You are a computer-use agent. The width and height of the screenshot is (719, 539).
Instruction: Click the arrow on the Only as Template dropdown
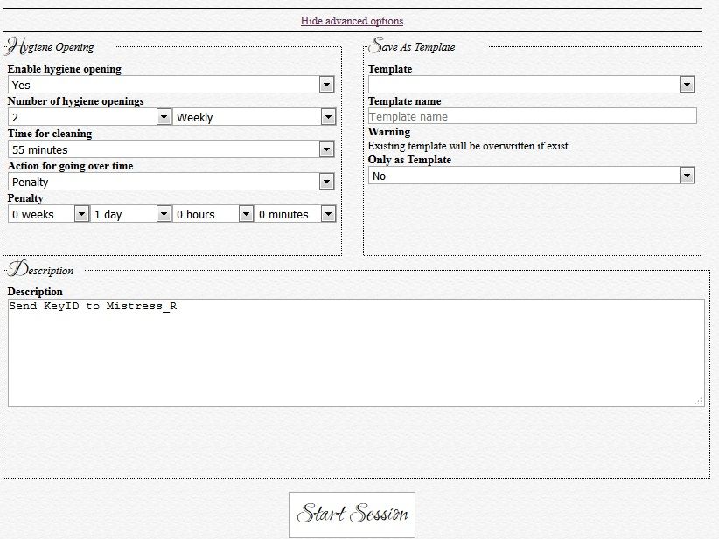pyautogui.click(x=687, y=176)
